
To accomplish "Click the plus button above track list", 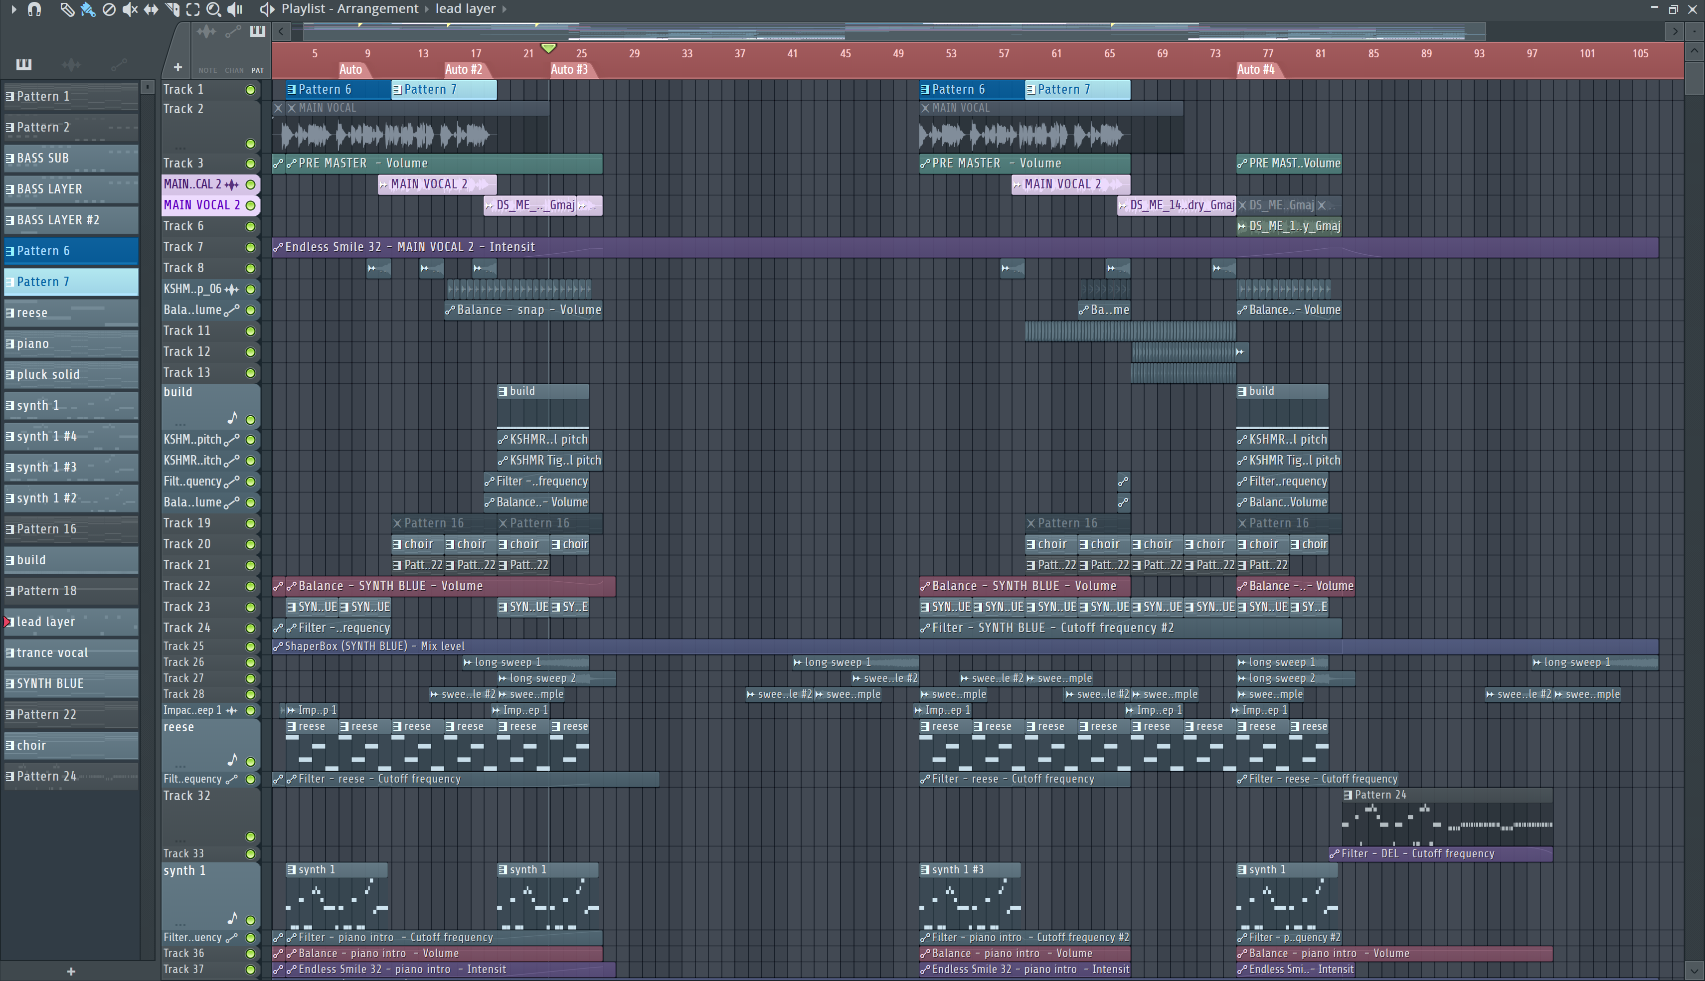I will pos(177,67).
